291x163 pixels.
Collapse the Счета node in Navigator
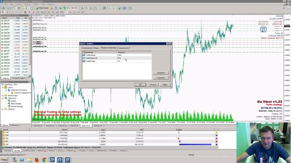coord(3,87)
